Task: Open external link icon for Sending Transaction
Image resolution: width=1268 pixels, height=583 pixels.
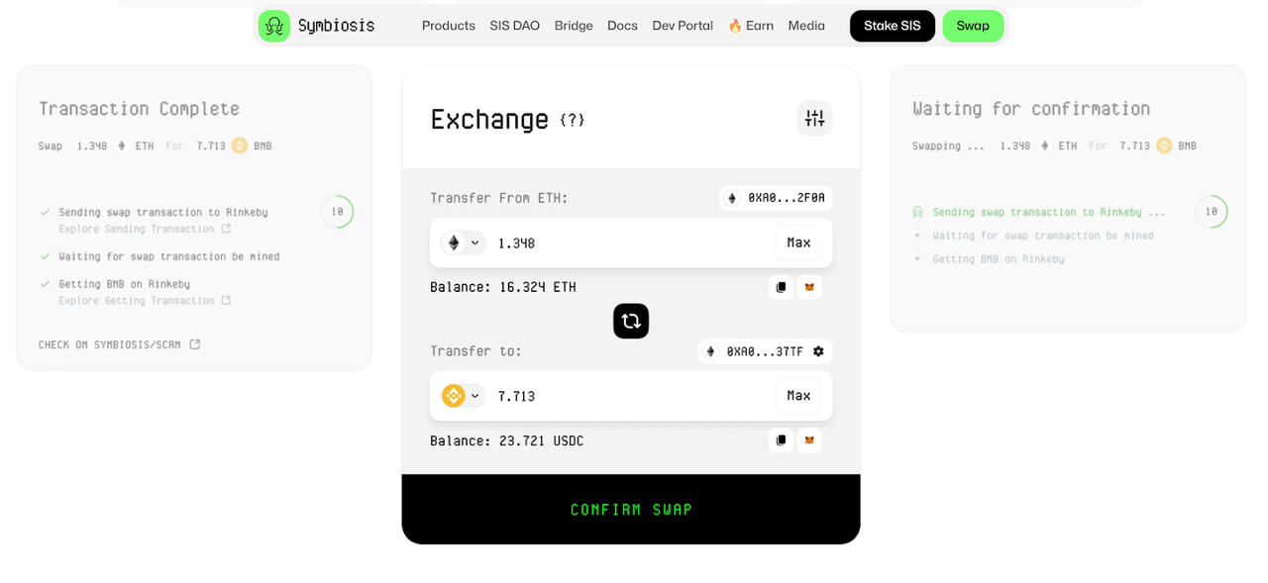Action: [x=226, y=229]
